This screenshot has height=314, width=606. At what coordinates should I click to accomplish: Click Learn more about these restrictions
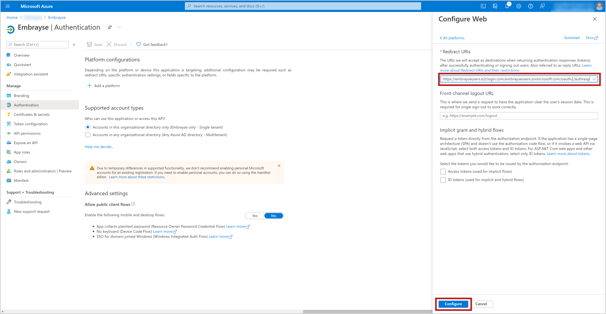(137, 177)
